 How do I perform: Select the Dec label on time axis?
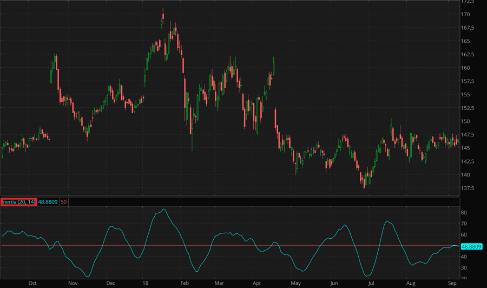(110, 283)
